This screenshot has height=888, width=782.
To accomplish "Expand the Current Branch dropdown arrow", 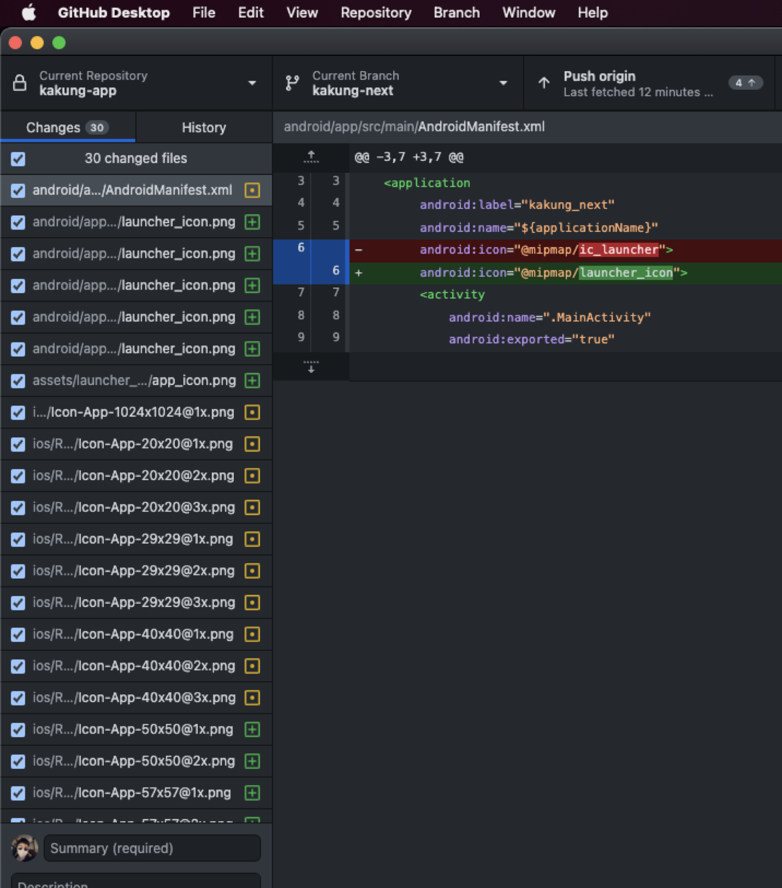I will coord(503,83).
